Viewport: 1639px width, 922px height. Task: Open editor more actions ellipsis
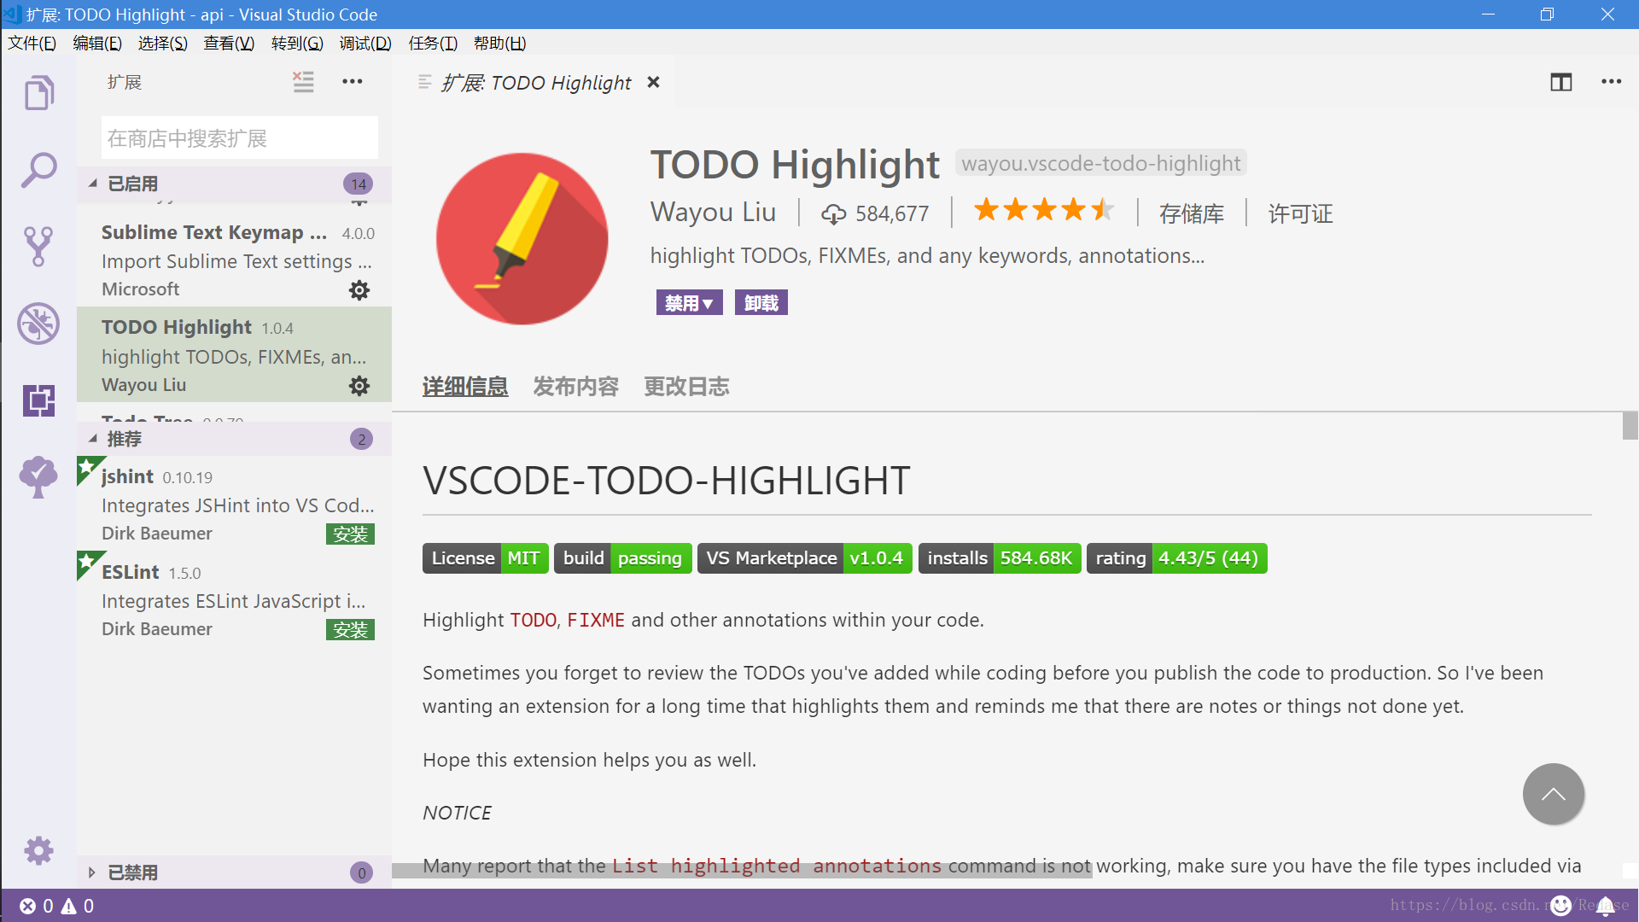[1612, 82]
